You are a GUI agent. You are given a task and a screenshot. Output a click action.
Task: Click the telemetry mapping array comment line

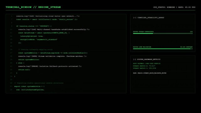coord(35,50)
